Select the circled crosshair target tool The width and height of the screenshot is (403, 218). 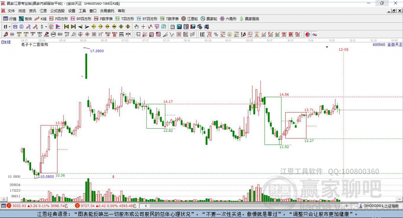pyautogui.click(x=80, y=35)
